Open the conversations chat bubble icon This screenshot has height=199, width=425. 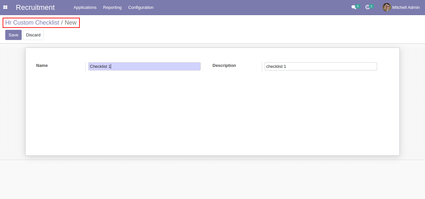tap(354, 7)
